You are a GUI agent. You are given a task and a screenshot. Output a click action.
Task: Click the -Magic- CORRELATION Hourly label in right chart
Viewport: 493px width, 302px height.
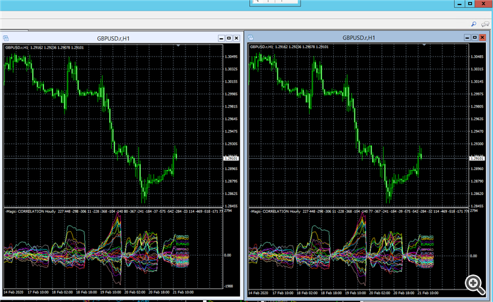pos(275,211)
